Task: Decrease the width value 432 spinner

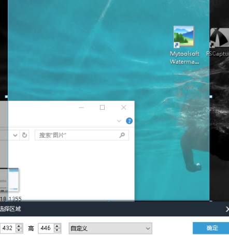Action: pyautogui.click(x=19, y=230)
